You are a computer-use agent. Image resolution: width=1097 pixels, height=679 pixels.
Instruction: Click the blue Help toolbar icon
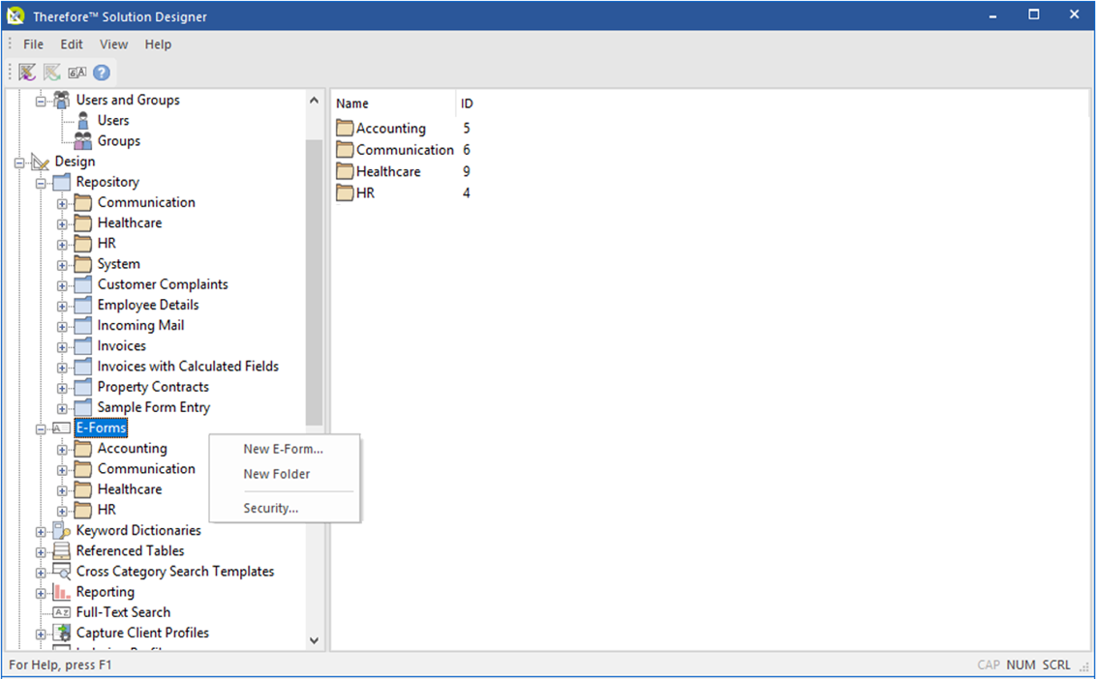click(x=101, y=72)
